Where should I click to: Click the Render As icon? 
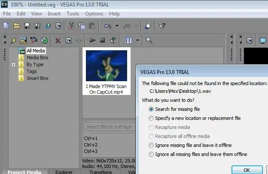(48, 26)
